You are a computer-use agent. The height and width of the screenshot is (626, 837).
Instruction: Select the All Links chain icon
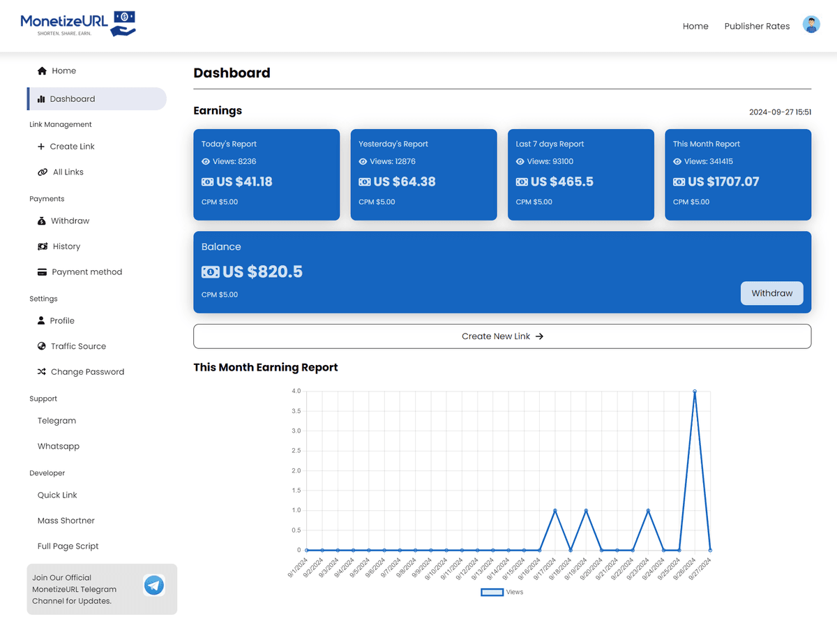43,172
